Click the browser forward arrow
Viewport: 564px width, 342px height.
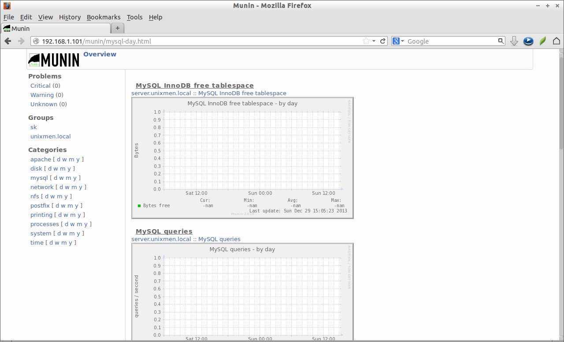21,41
